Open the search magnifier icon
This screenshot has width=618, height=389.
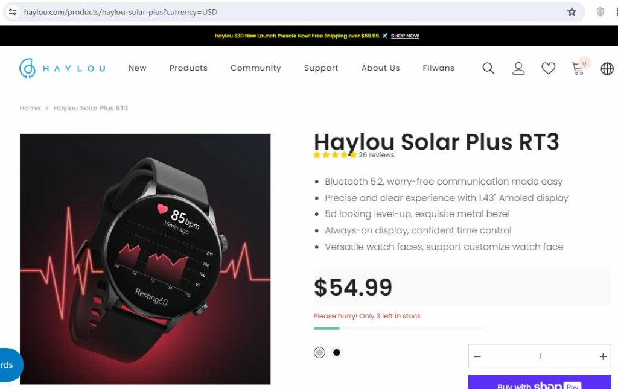click(488, 68)
